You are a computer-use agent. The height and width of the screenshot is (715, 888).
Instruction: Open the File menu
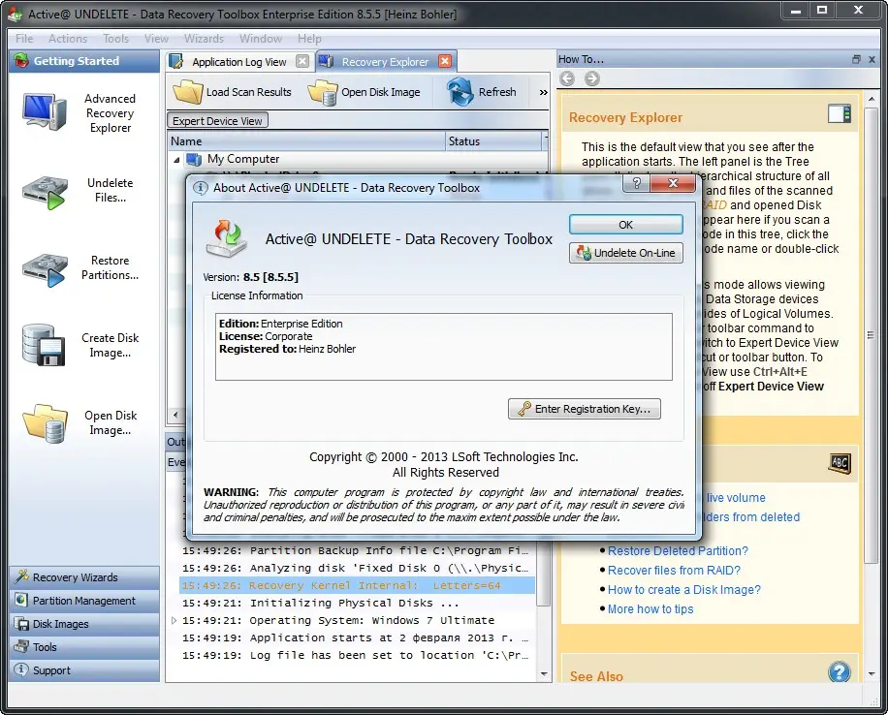(24, 39)
